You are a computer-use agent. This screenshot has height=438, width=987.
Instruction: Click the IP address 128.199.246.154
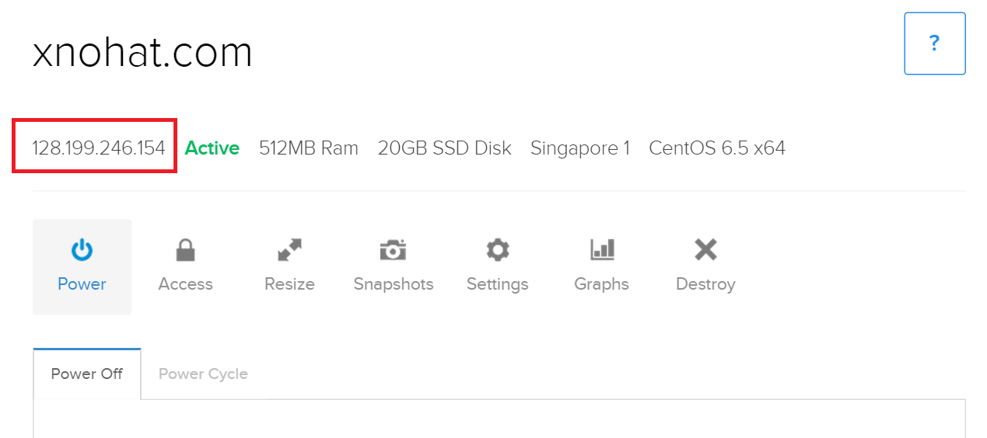[98, 148]
